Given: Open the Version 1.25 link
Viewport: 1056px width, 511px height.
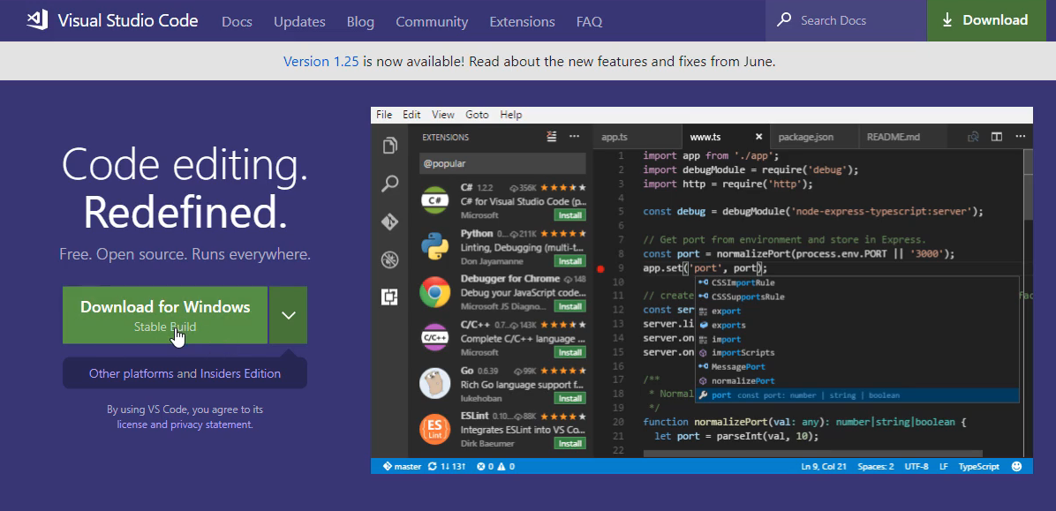Looking at the screenshot, I should point(321,61).
